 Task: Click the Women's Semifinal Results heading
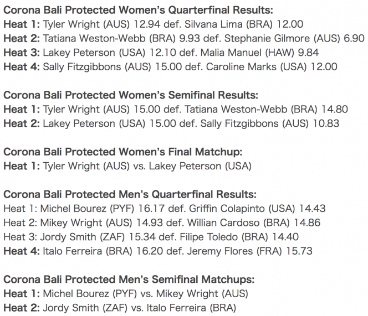(x=131, y=95)
